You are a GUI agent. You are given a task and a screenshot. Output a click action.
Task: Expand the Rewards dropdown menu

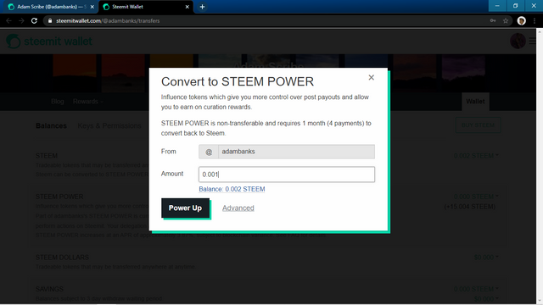(x=88, y=102)
